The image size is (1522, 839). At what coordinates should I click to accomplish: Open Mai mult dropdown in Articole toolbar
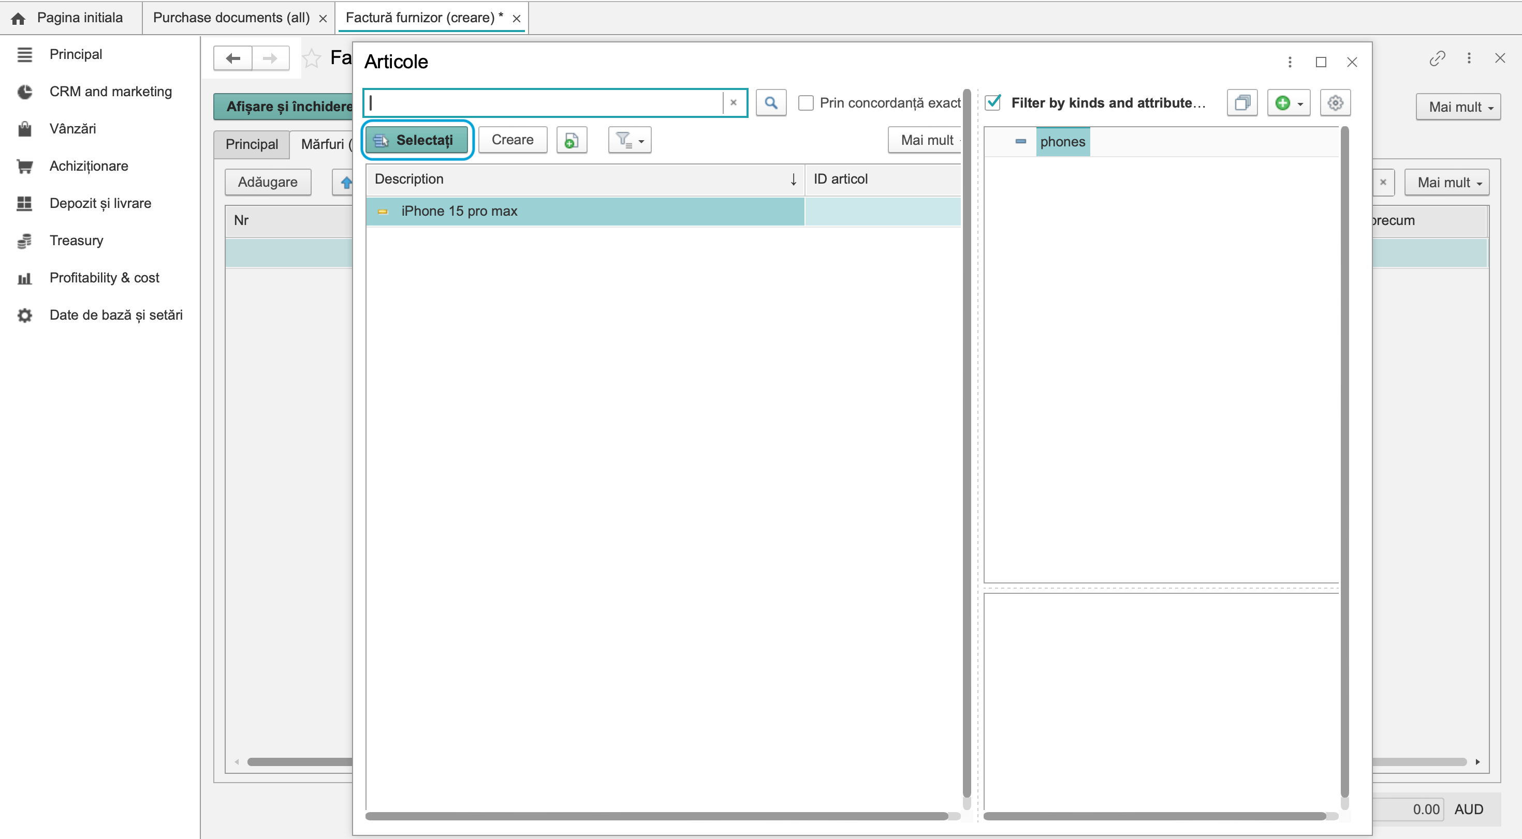point(925,140)
